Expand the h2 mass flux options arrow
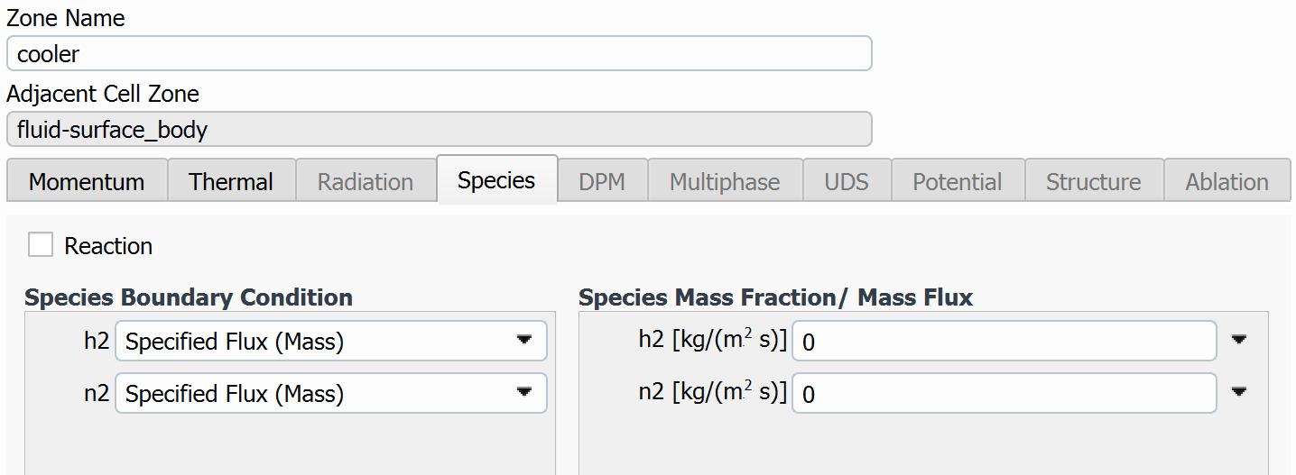1296x475 pixels. pos(1239,340)
